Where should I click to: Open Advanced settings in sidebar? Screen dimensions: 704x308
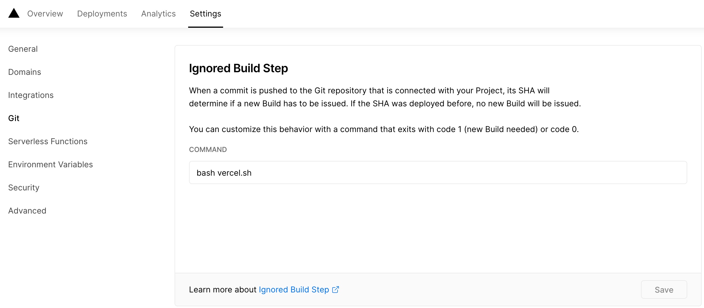27,211
